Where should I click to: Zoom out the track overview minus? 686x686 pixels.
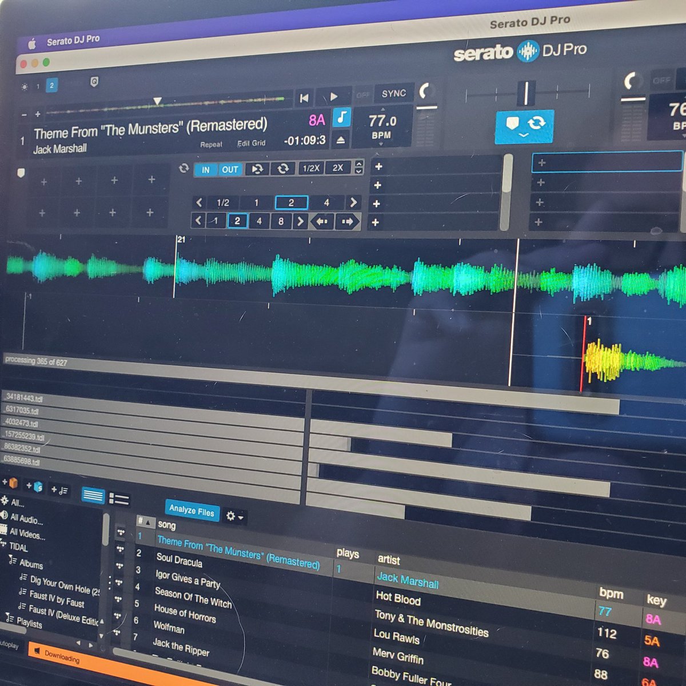24,115
